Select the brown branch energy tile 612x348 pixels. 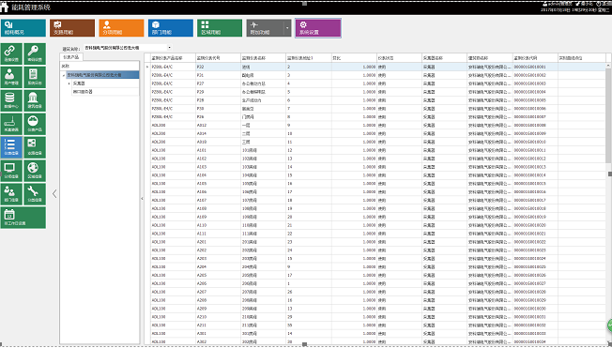coord(72,28)
